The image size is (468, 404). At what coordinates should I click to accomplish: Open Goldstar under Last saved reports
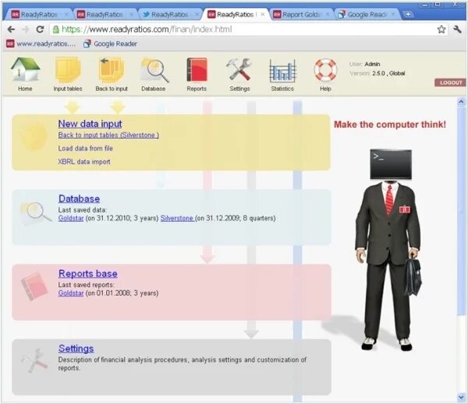[71, 293]
